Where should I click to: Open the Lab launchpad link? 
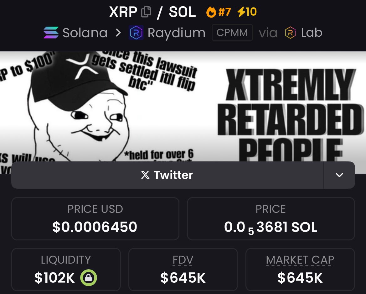tap(303, 33)
